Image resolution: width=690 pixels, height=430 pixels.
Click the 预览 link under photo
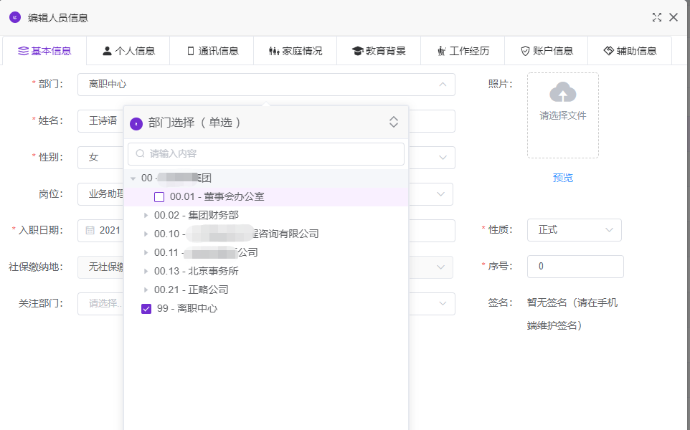(x=563, y=178)
